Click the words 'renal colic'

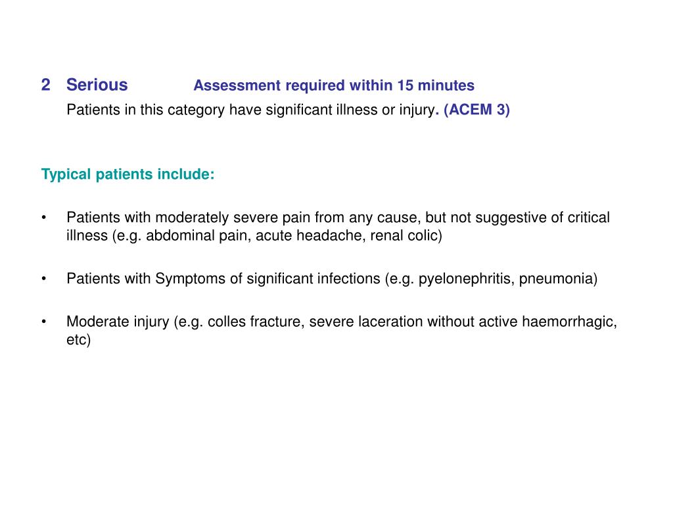click(404, 236)
